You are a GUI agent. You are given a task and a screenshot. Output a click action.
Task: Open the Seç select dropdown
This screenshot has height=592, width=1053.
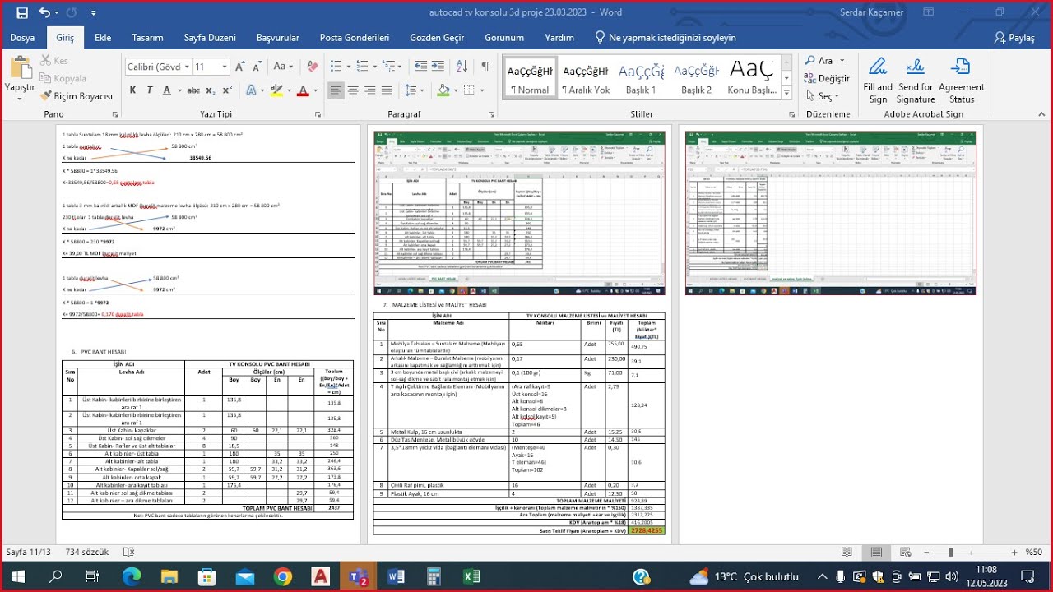[823, 96]
